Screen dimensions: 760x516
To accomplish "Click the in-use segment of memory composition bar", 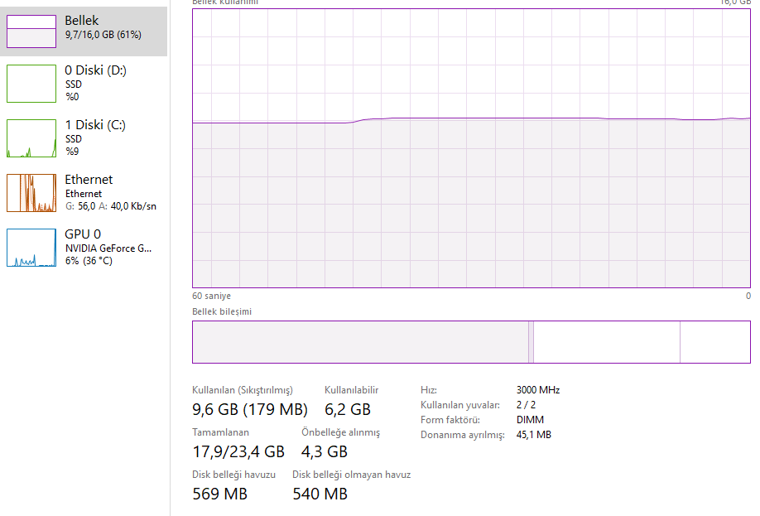I will pos(360,341).
